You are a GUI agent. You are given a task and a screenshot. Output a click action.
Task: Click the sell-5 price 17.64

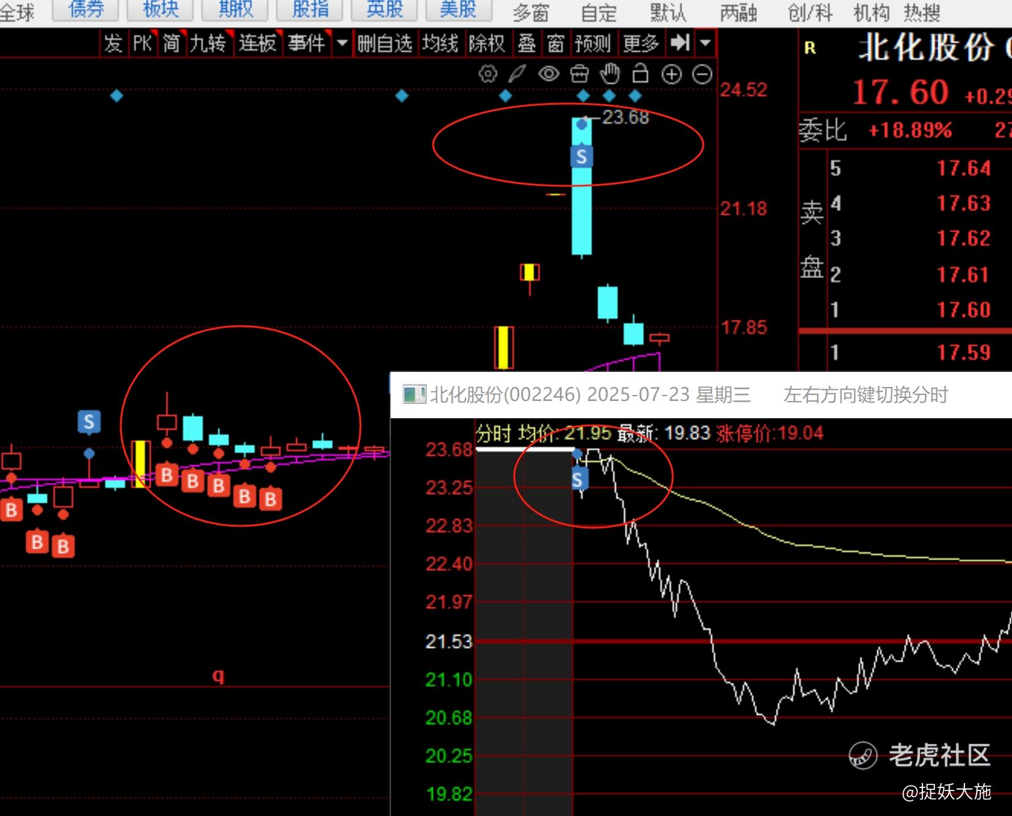click(963, 169)
